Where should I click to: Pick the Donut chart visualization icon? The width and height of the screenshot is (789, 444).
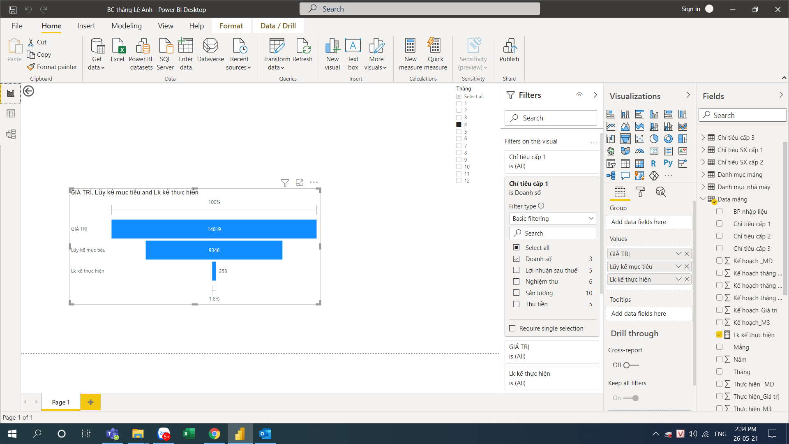(668, 139)
